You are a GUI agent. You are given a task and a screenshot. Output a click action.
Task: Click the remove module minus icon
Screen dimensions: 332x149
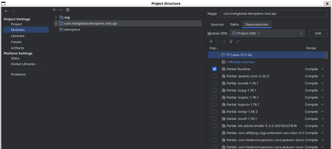pyautogui.click(x=61, y=10)
